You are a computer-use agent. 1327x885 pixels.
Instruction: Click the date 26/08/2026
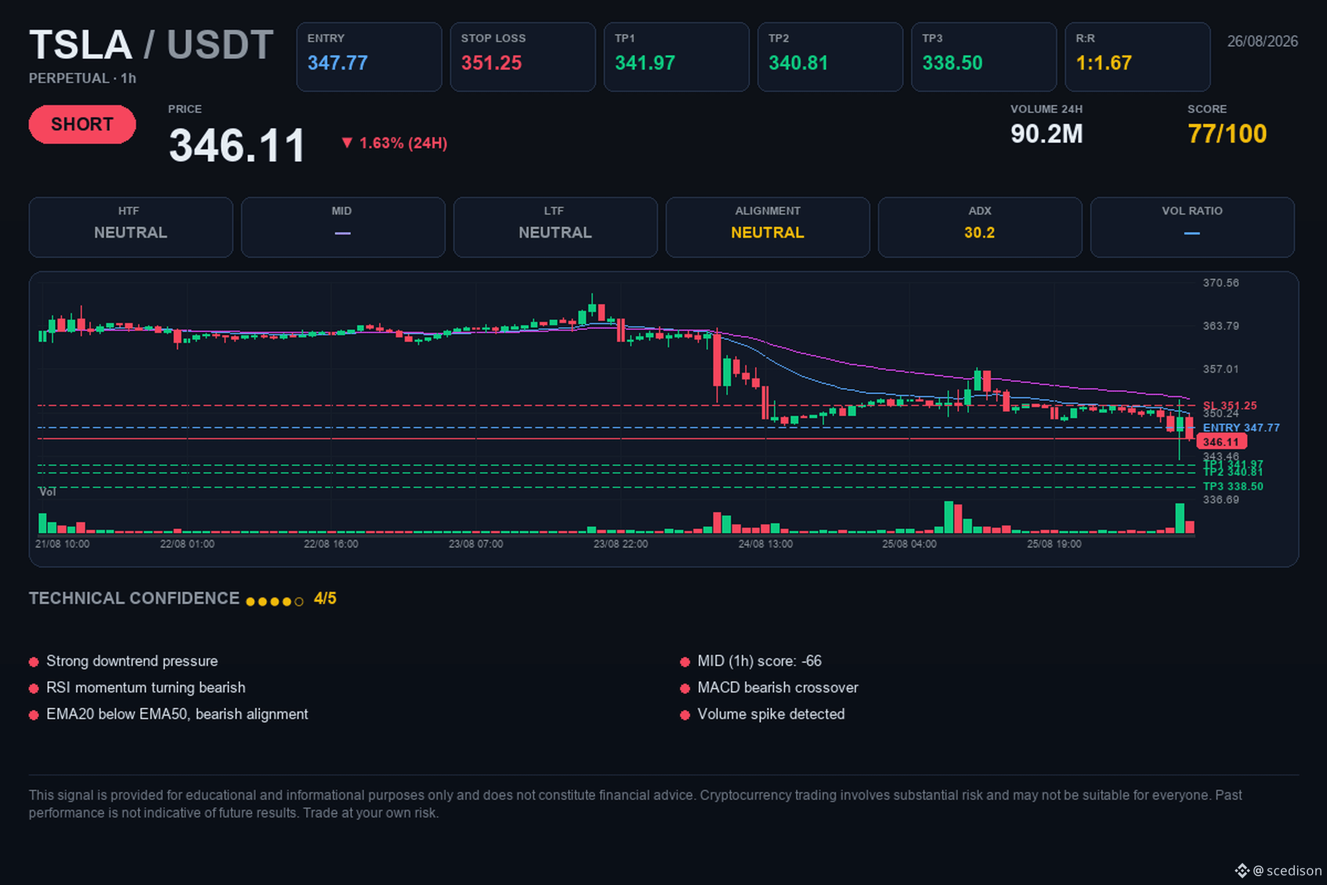(1263, 41)
